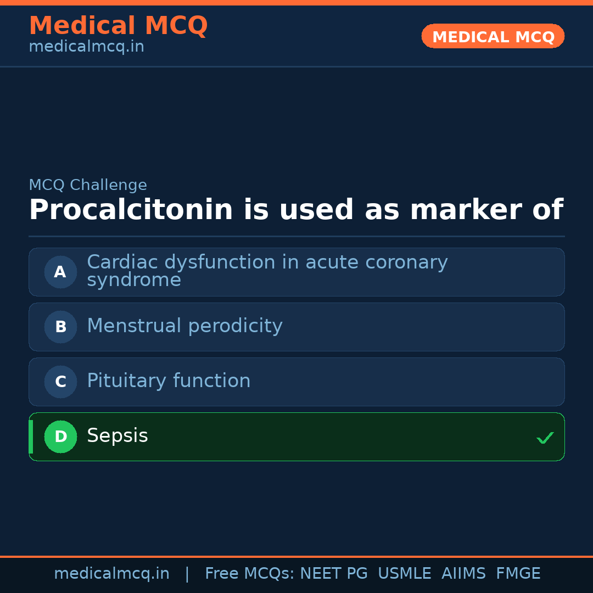Click the letter C circle badge
The height and width of the screenshot is (593, 593).
(x=60, y=382)
